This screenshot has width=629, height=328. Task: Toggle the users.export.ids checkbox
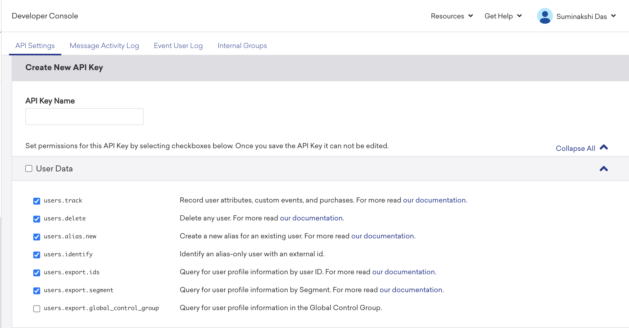point(37,273)
